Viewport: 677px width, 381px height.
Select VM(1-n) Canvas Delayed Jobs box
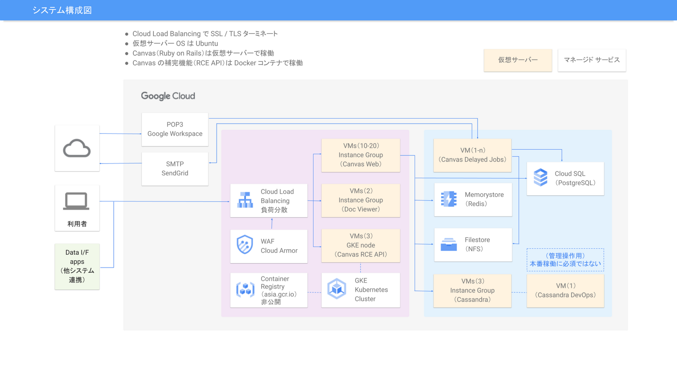click(473, 155)
